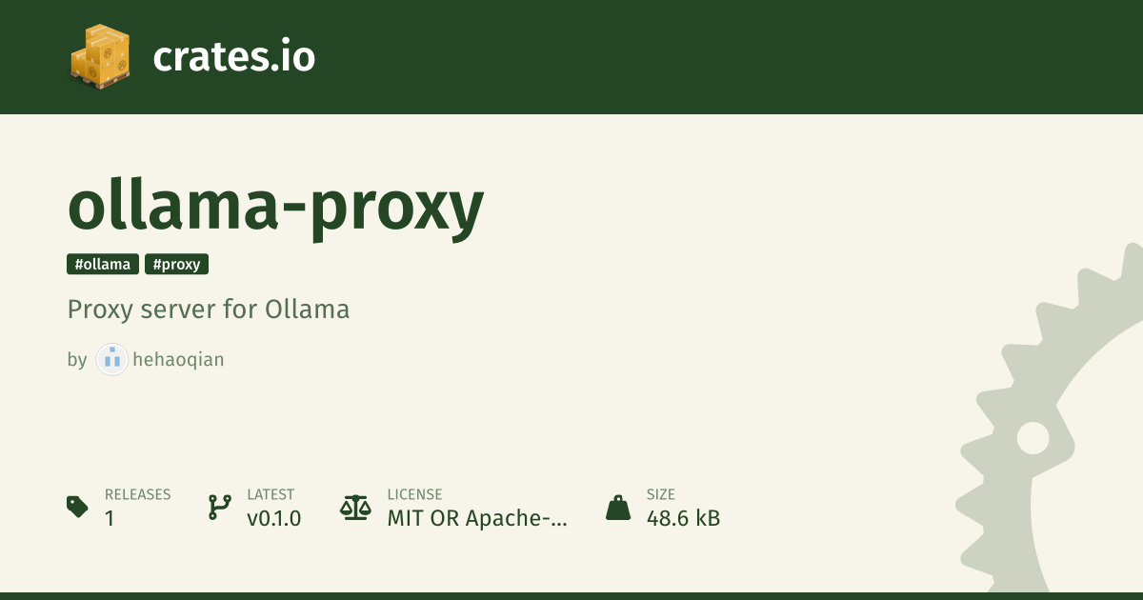The height and width of the screenshot is (600, 1143).
Task: Click the 'Proxy server for Ollama' description
Action: 209,310
